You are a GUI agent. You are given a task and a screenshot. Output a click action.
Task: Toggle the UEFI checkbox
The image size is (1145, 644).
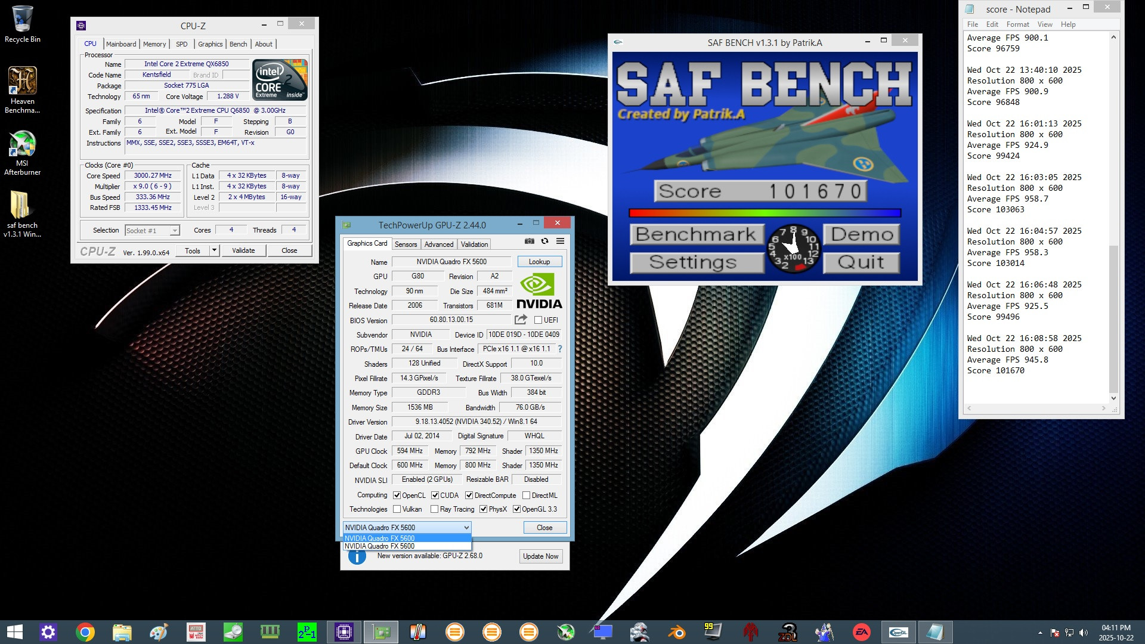pos(538,320)
